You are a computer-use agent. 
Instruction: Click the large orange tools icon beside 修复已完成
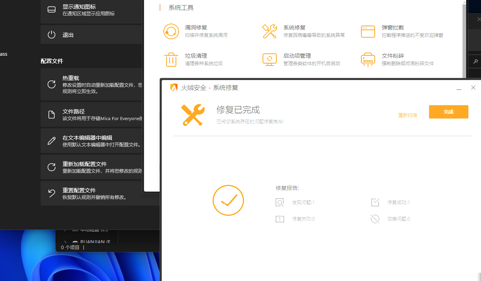[192, 115]
